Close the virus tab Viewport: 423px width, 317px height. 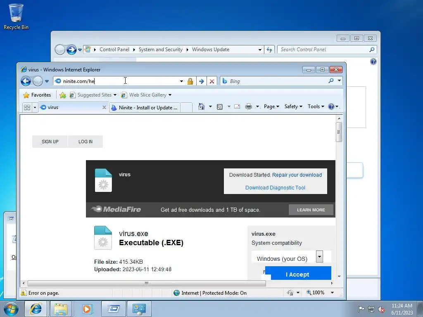[x=104, y=107]
